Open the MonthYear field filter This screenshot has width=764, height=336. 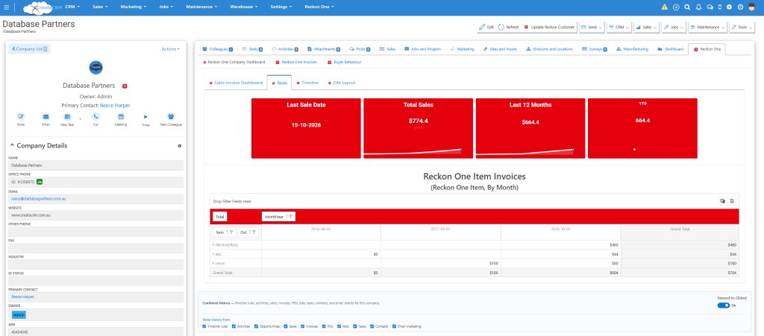point(290,217)
